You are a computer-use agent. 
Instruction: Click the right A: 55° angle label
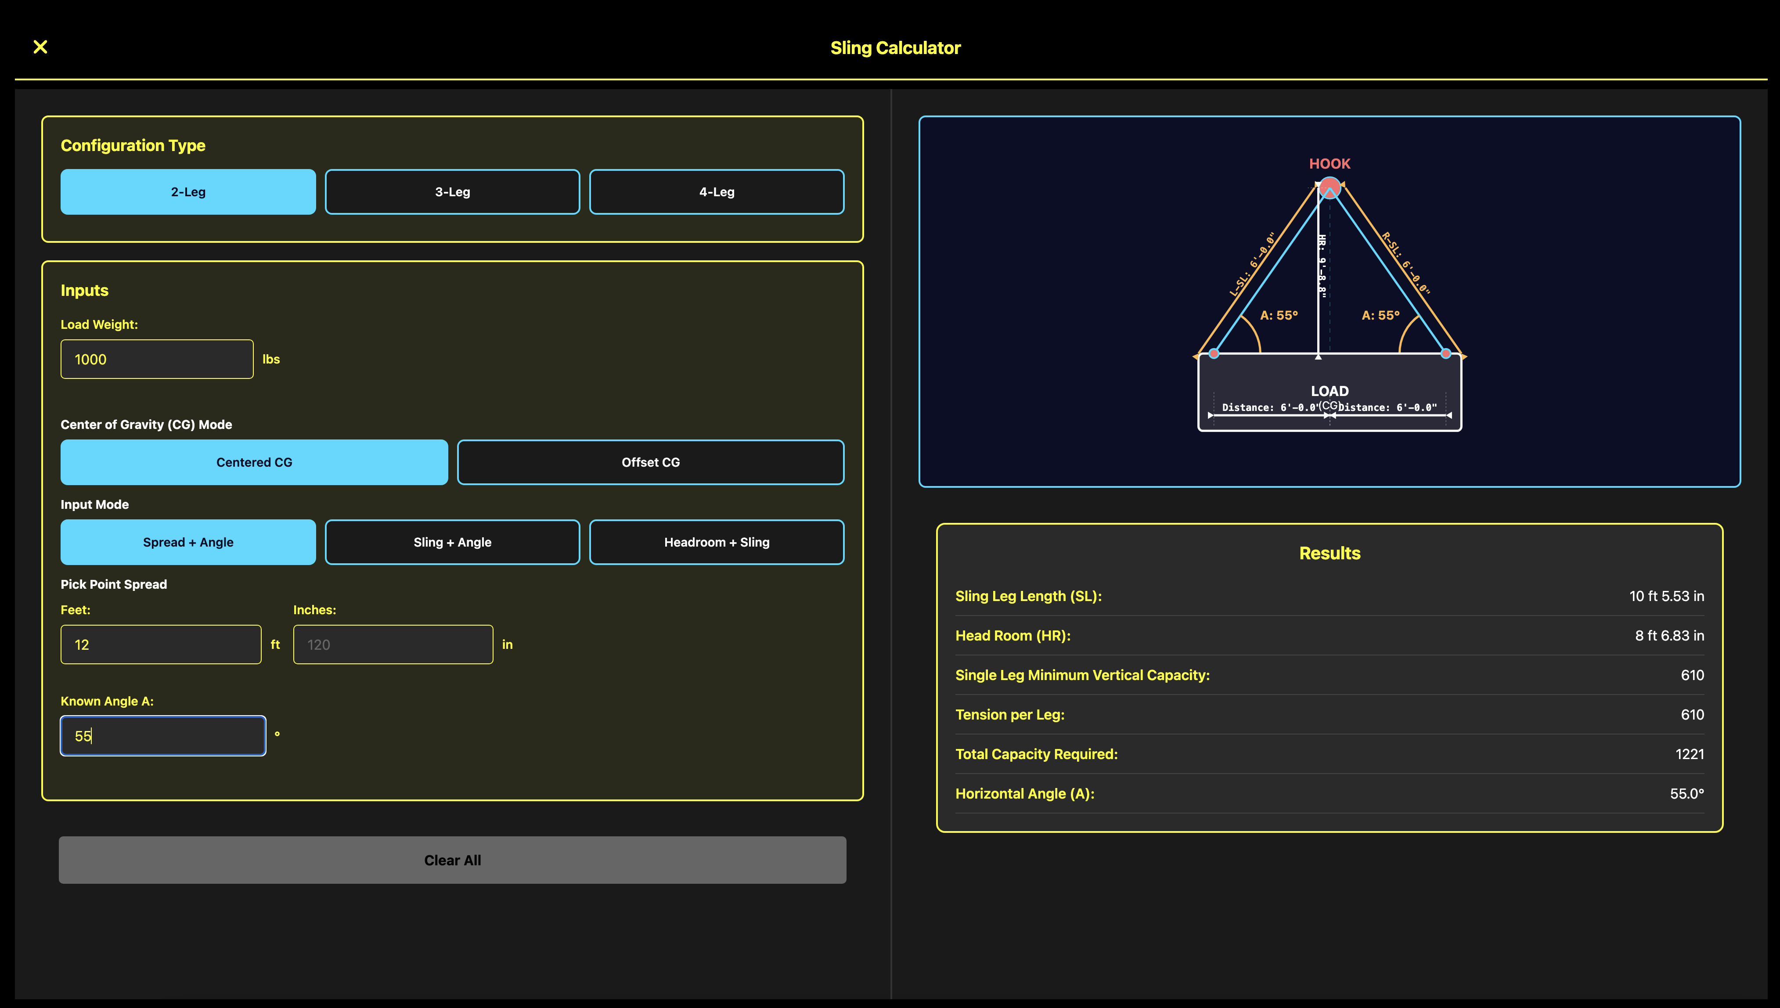[x=1380, y=315]
